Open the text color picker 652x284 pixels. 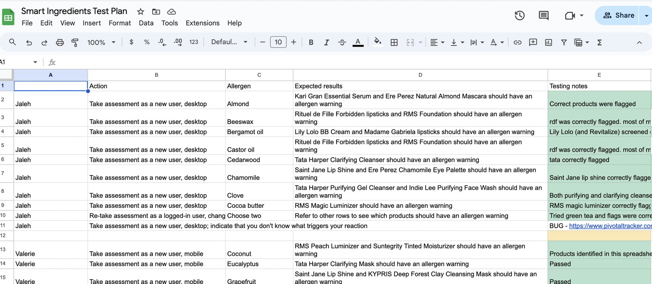pos(358,42)
